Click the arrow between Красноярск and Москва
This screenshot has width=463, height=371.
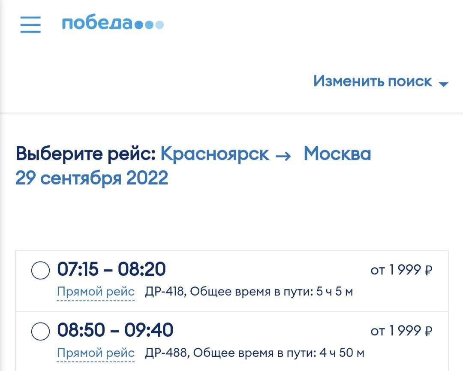(283, 155)
